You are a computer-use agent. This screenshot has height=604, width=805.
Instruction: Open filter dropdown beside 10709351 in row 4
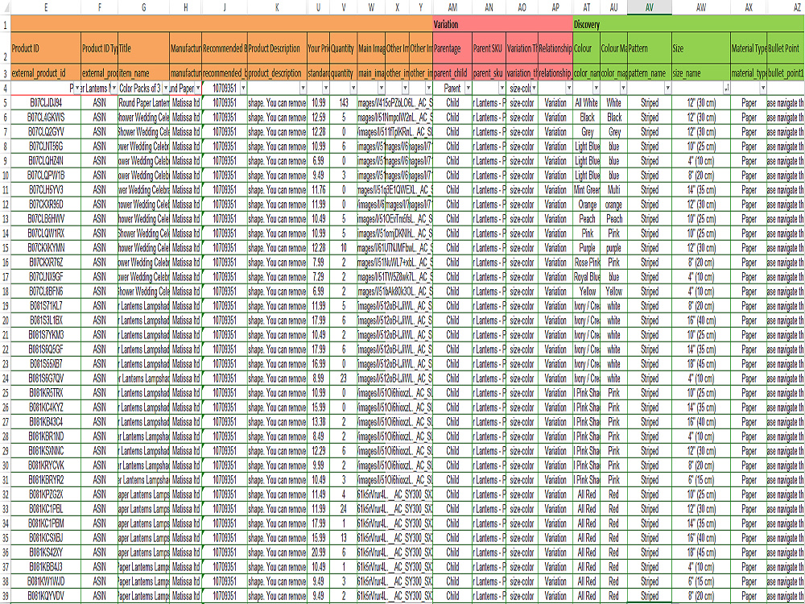243,89
